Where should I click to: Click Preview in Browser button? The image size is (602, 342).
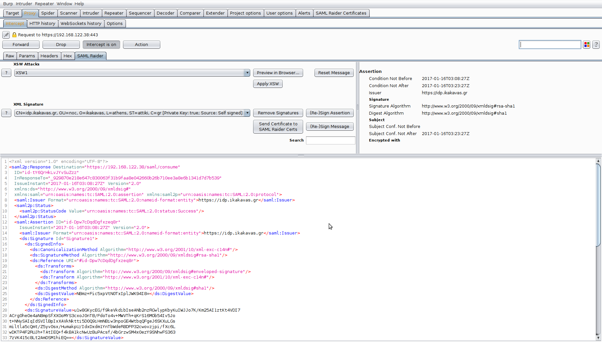point(278,73)
